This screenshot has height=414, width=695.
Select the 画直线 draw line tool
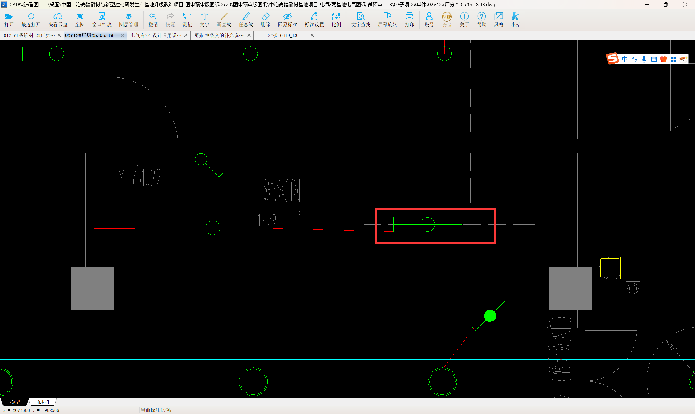[224, 20]
